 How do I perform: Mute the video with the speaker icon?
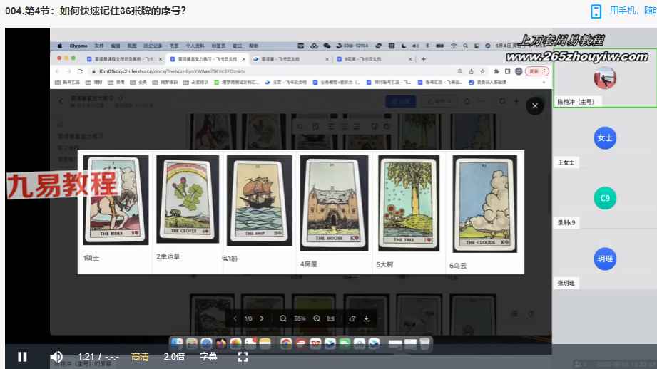(56, 357)
